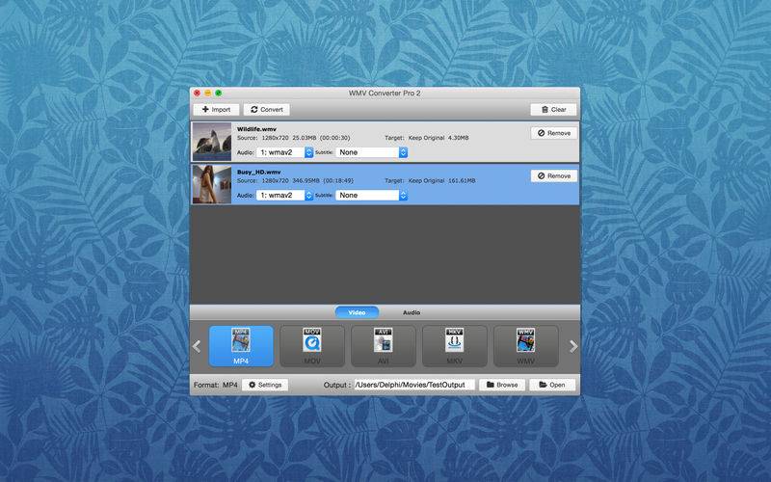Image resolution: width=771 pixels, height=482 pixels.
Task: Show more formats with right arrow
Action: (x=573, y=346)
